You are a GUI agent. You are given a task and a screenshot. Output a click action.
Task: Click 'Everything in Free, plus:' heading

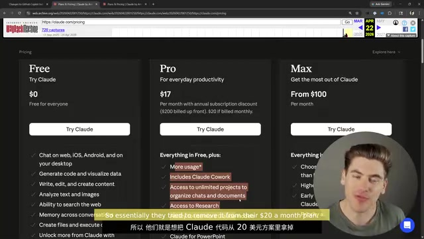190,155
